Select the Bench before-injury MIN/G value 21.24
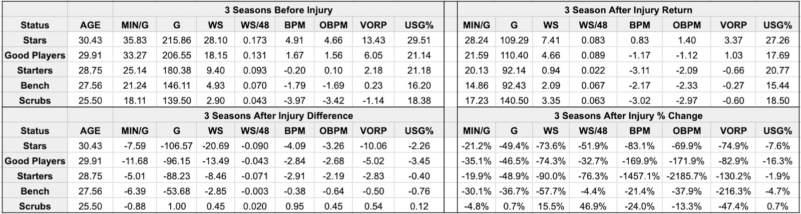Viewport: 801px width, 214px height. click(135, 85)
